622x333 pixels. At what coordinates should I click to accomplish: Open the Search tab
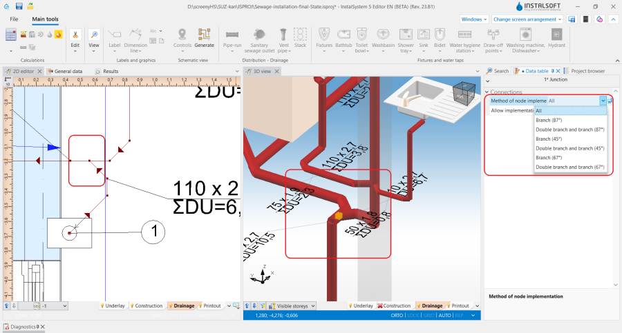tap(498, 71)
